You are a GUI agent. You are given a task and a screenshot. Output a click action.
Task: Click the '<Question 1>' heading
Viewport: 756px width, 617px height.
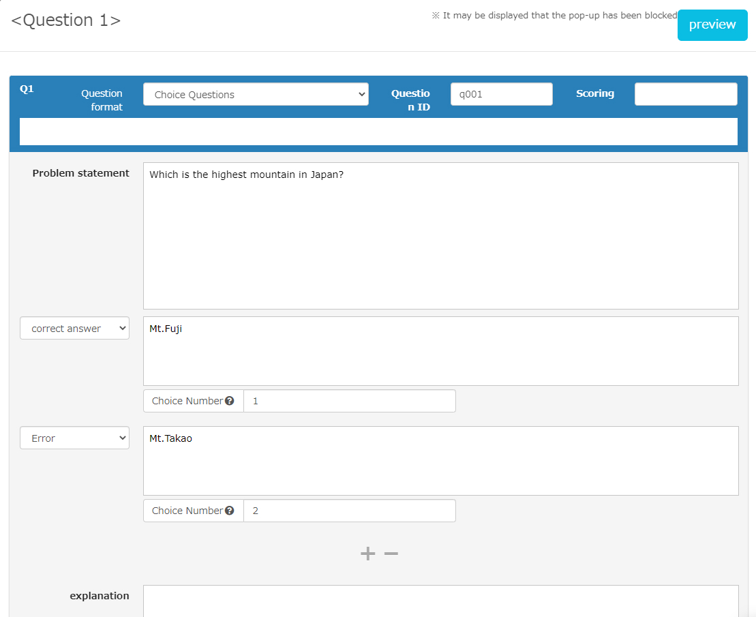(x=66, y=20)
